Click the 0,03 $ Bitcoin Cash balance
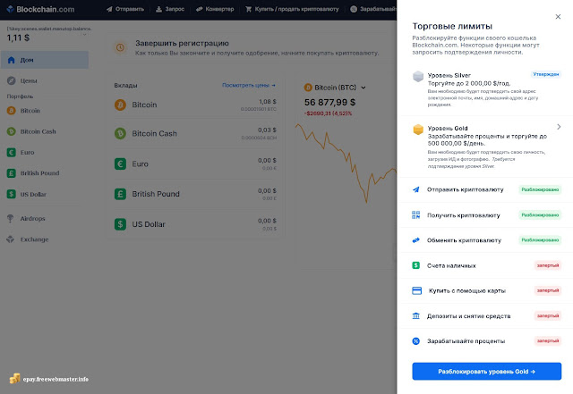The height and width of the screenshot is (394, 573). (267, 130)
